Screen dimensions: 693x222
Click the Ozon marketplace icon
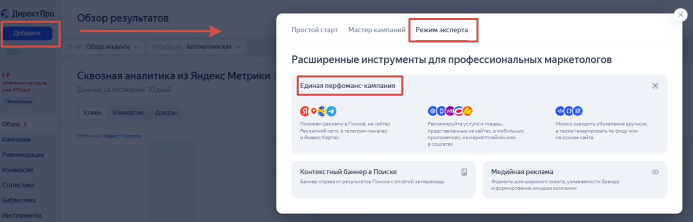[458, 111]
